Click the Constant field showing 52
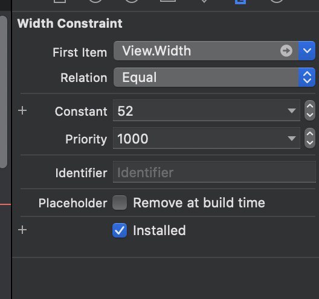 pos(207,111)
